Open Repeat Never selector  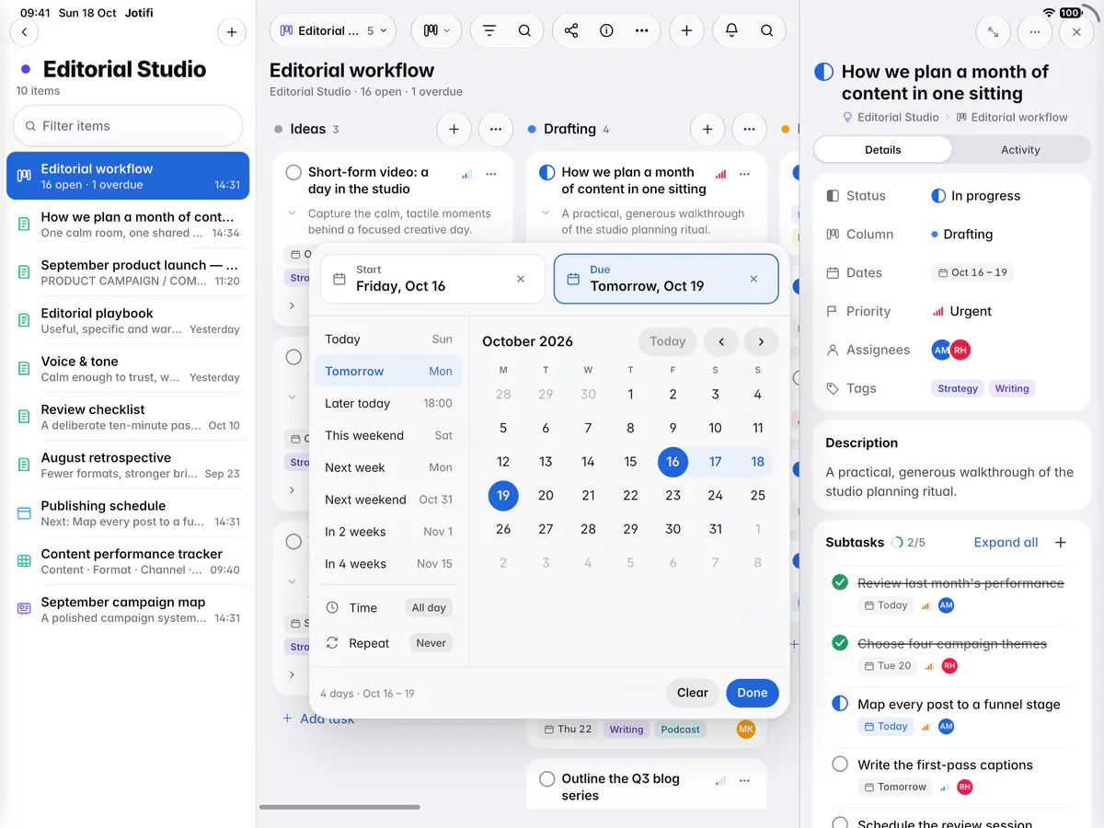point(431,643)
